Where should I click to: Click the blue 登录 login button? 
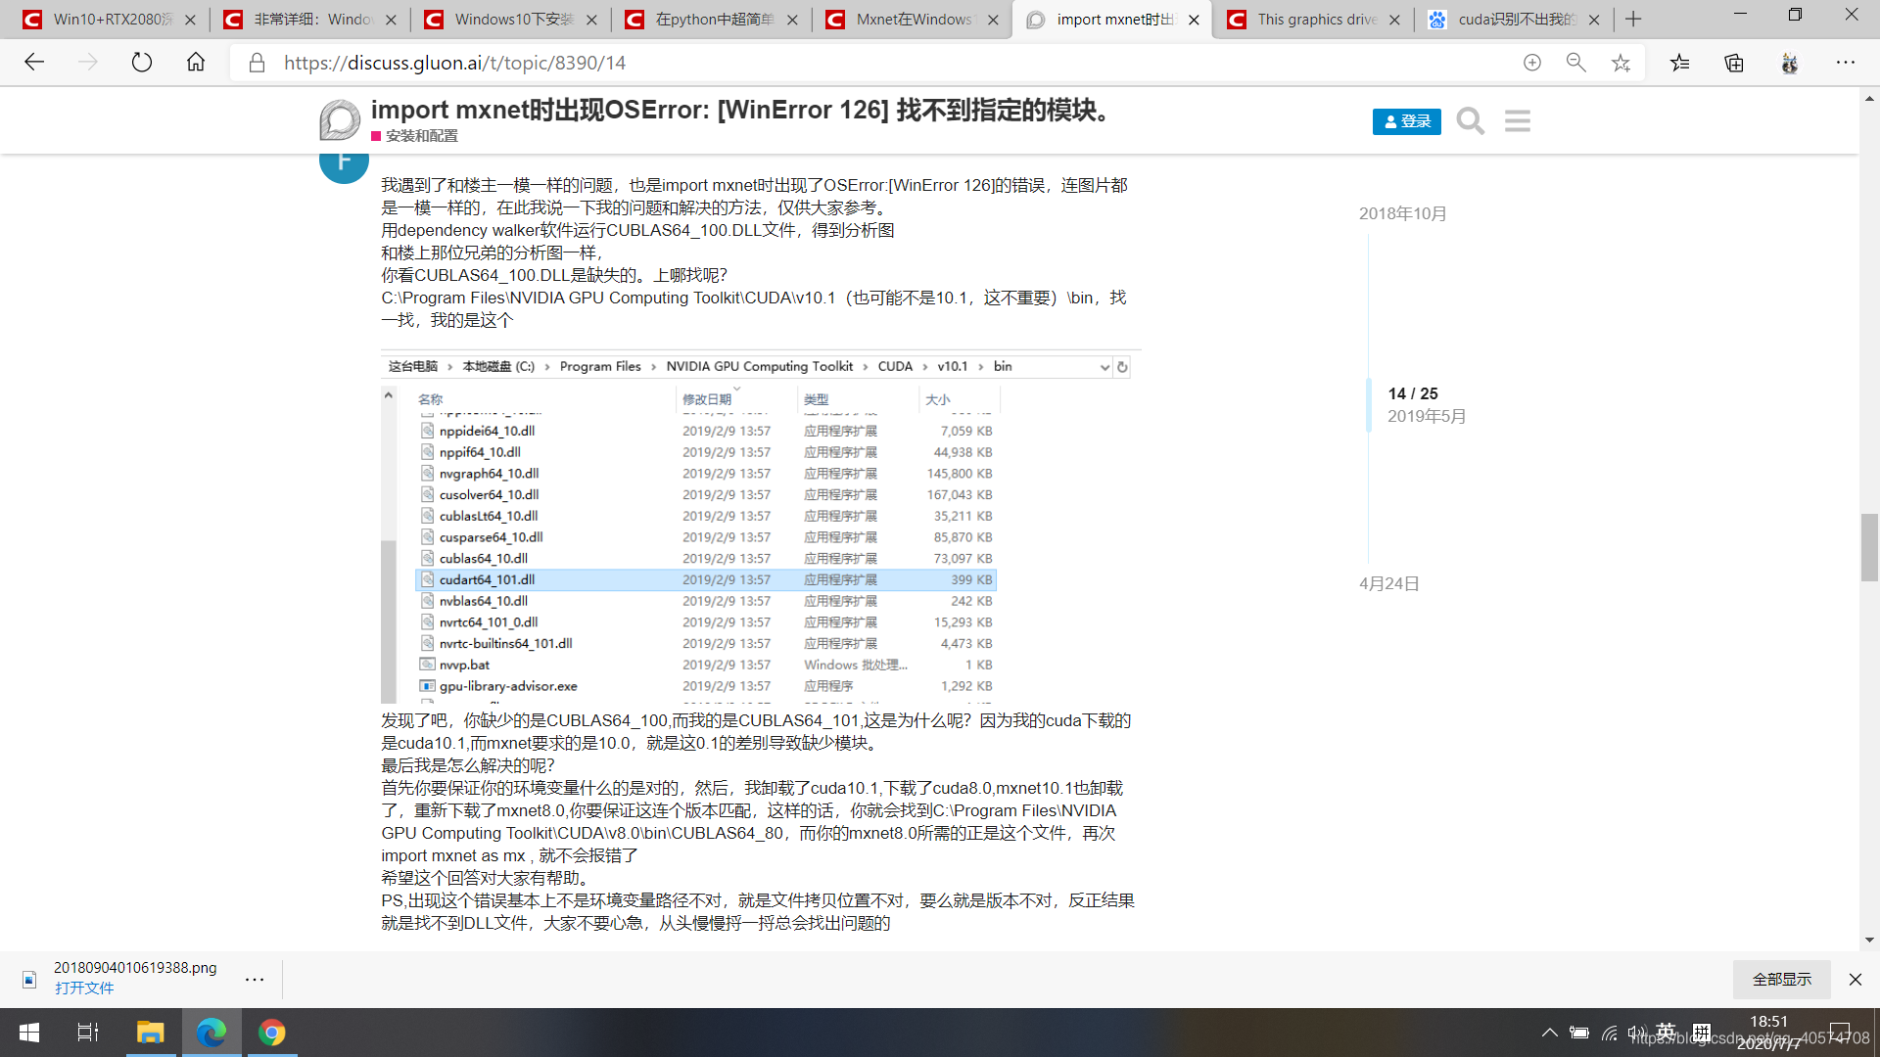(x=1406, y=121)
